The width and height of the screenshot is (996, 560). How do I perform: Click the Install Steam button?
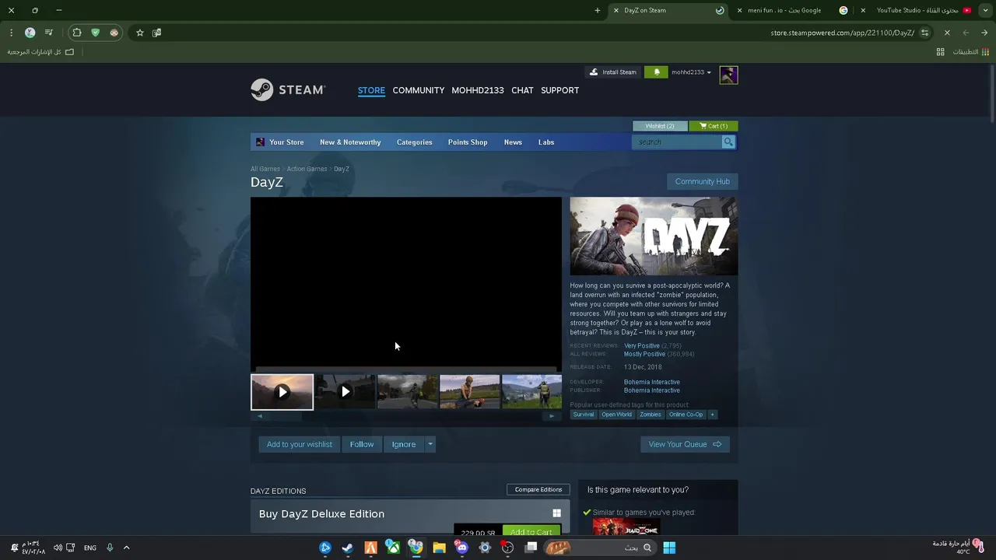tap(612, 72)
